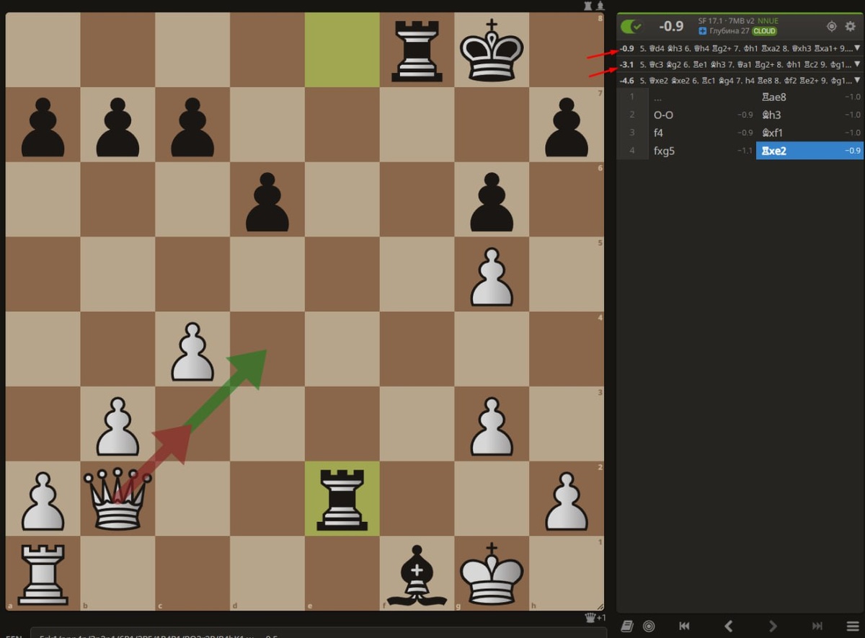Click the empty d4 square on board
This screenshot has height=638, width=865.
coord(267,350)
